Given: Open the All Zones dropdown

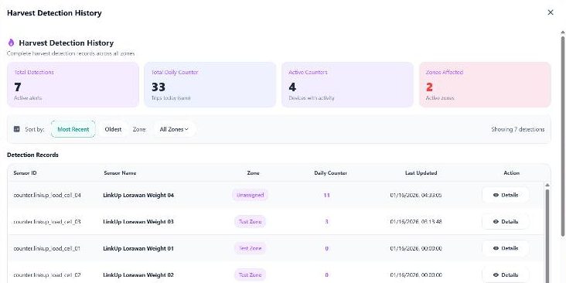Looking at the screenshot, I should [174, 129].
